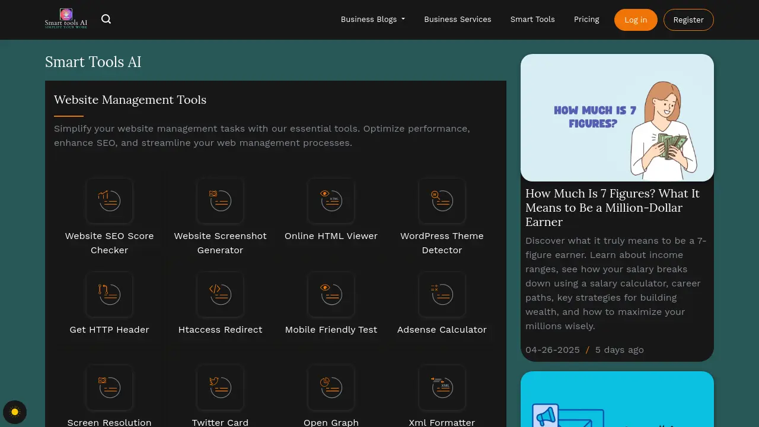The width and height of the screenshot is (759, 427).
Task: Click the Website SEO Score Checker icon
Action: click(109, 201)
